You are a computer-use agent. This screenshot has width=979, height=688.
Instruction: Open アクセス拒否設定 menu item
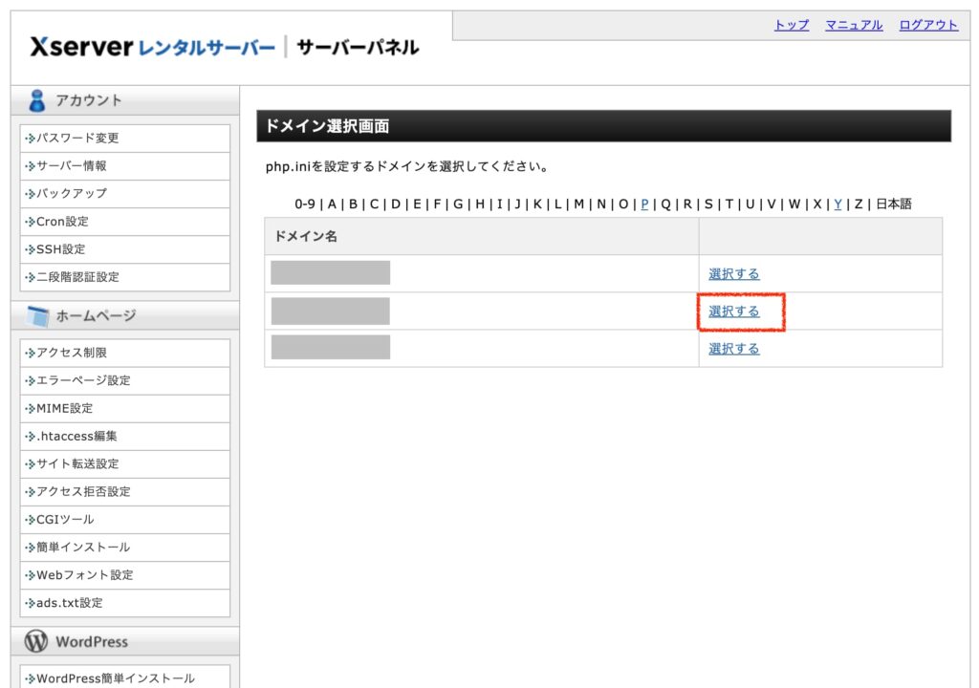tap(125, 491)
